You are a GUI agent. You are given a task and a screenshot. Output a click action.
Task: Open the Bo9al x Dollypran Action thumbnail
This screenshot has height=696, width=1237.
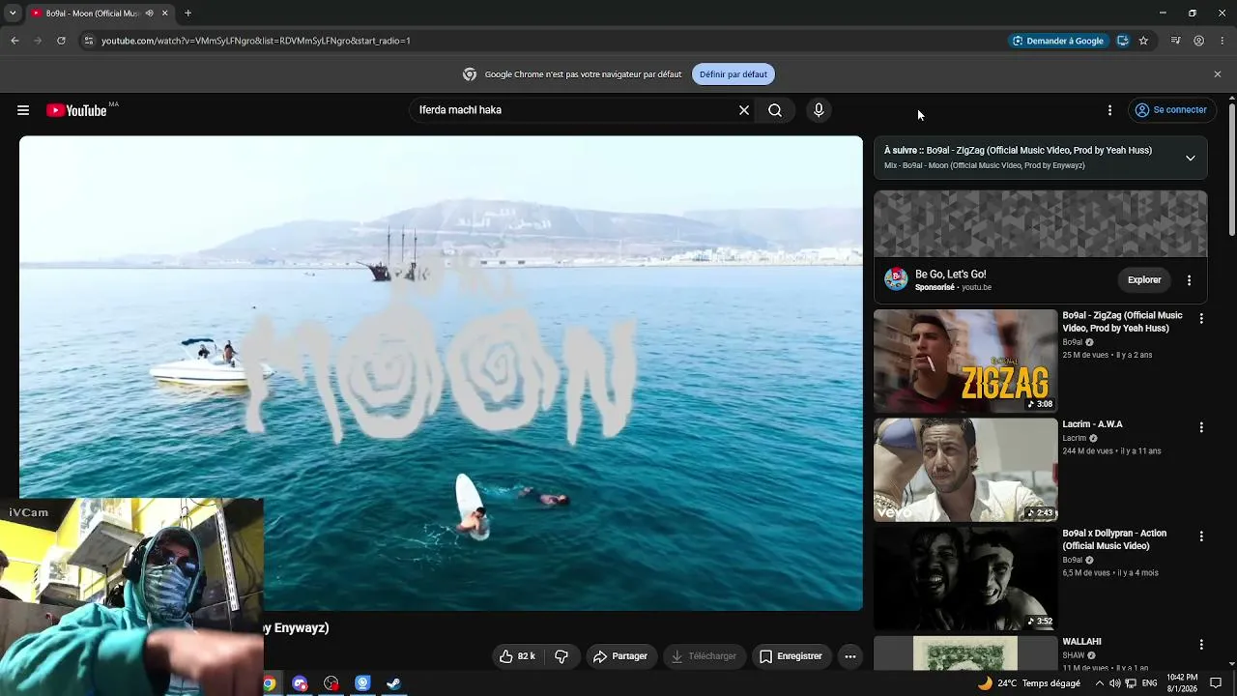(965, 578)
